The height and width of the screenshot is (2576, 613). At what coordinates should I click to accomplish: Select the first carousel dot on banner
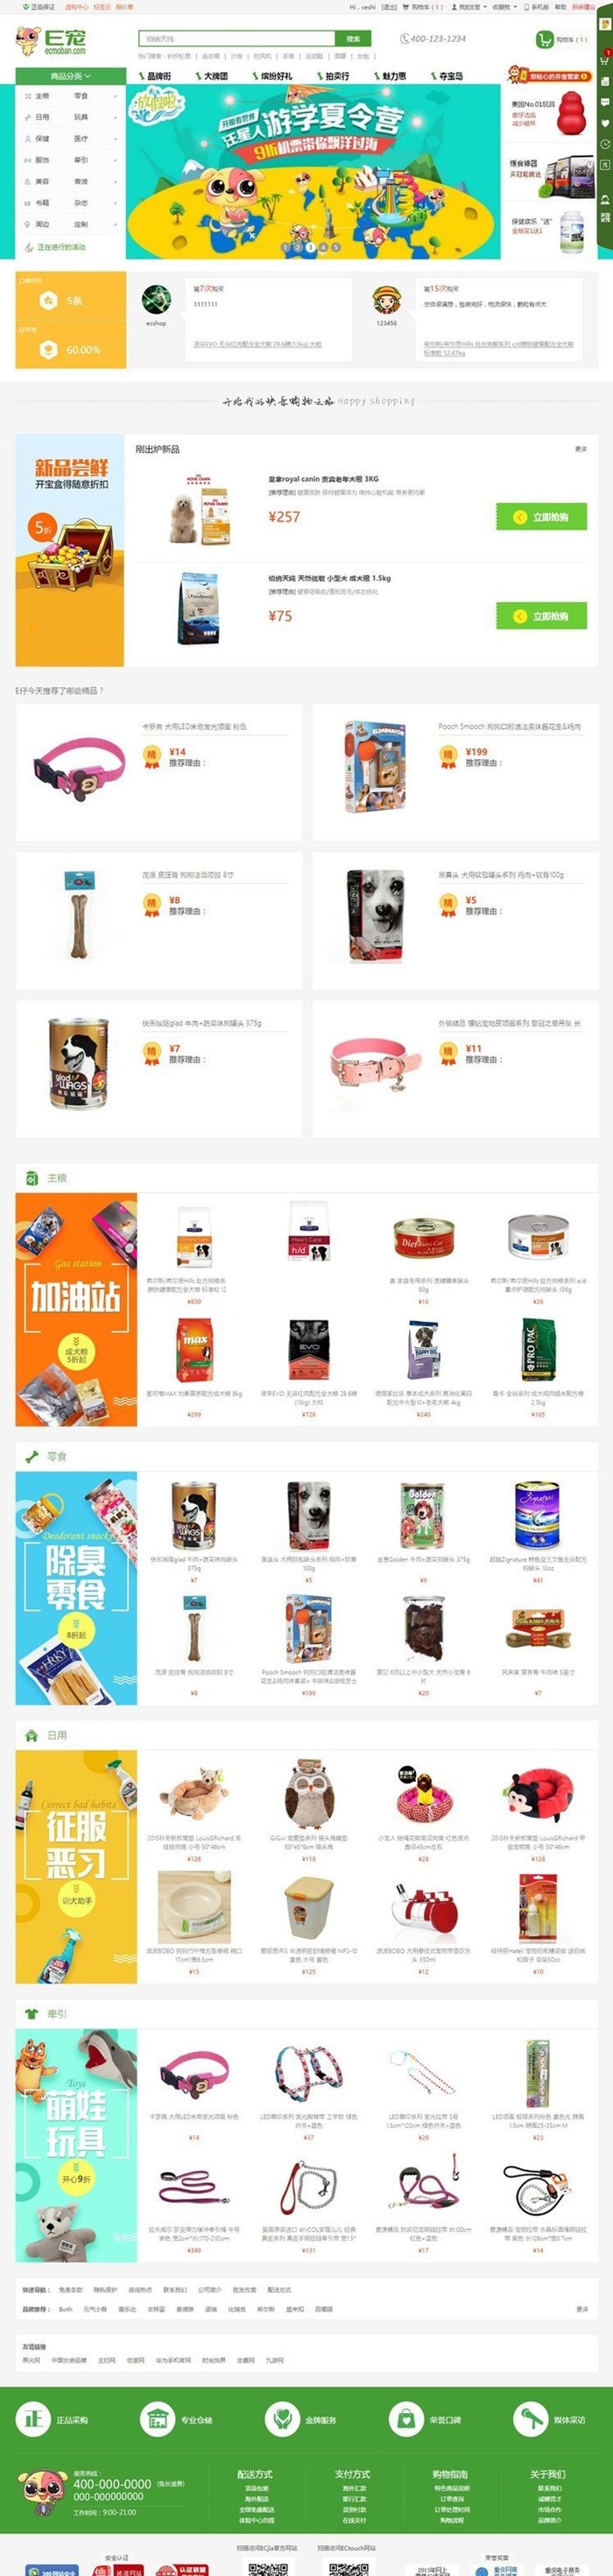(x=285, y=246)
